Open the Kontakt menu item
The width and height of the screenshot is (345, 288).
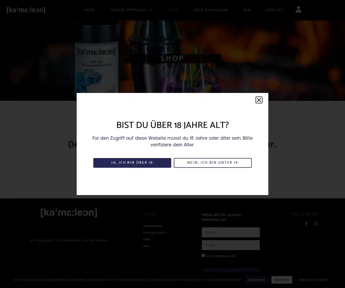coord(275,10)
